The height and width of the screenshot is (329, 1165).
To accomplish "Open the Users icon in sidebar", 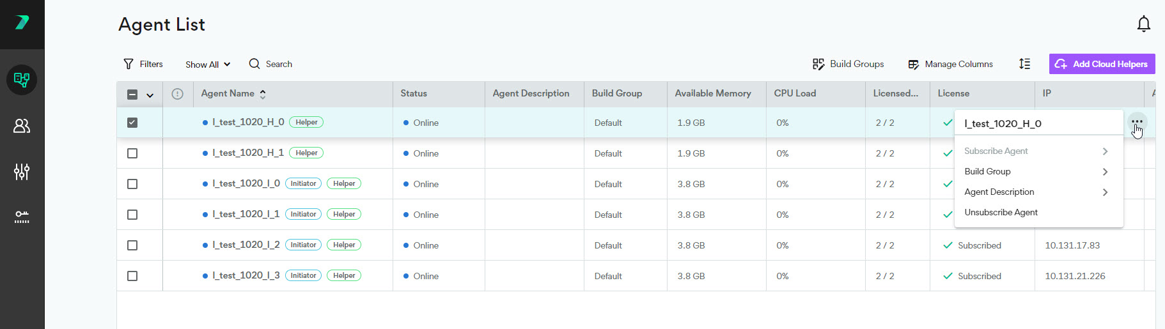I will 22,126.
